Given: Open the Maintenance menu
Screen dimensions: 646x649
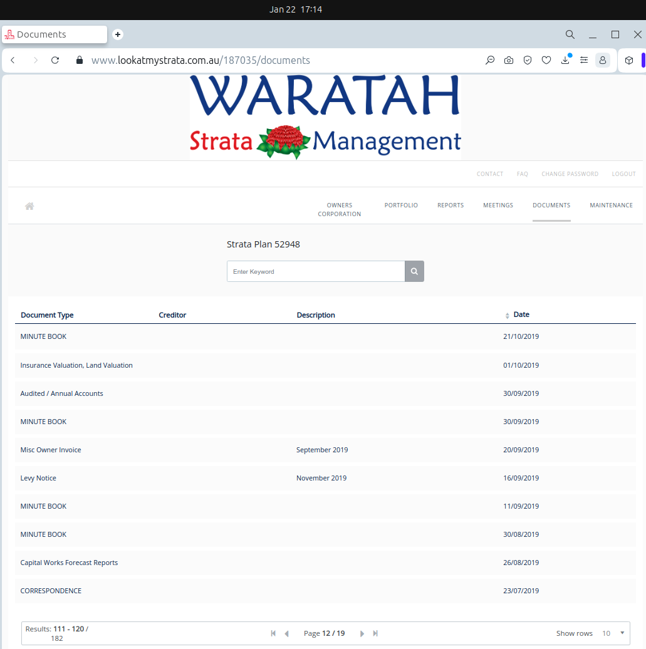Looking at the screenshot, I should tap(611, 205).
